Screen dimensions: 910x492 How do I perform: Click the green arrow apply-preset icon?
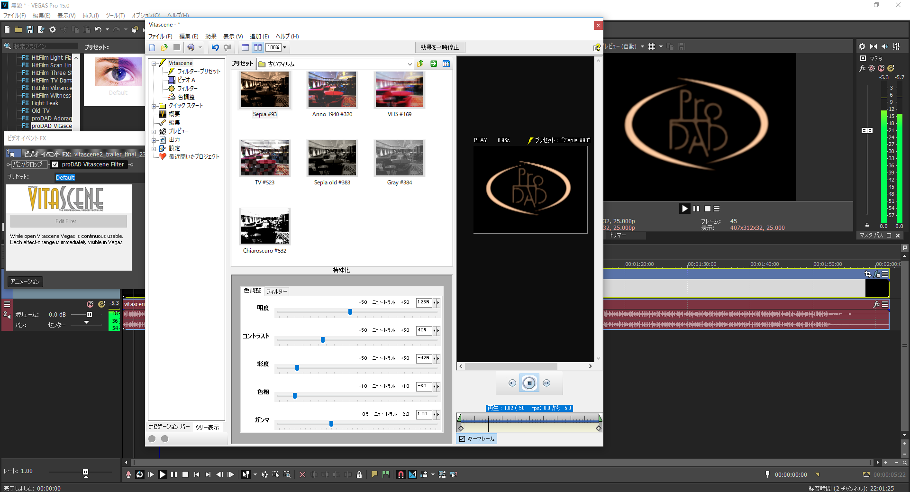pos(434,64)
